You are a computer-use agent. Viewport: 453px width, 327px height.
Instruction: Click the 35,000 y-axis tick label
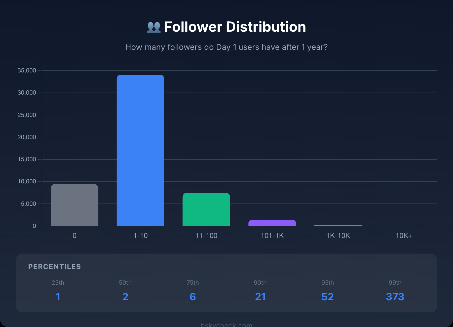27,70
